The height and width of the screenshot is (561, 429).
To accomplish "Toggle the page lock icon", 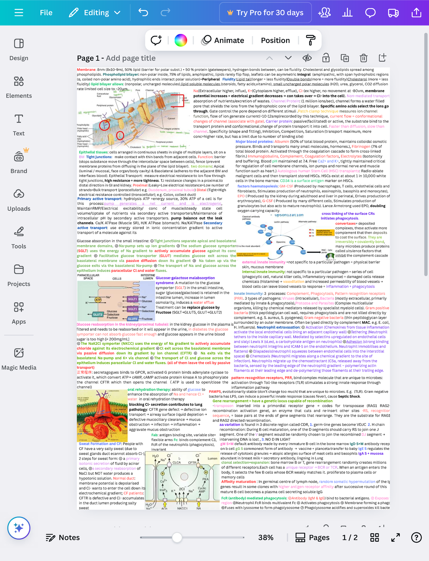I will coord(326,58).
